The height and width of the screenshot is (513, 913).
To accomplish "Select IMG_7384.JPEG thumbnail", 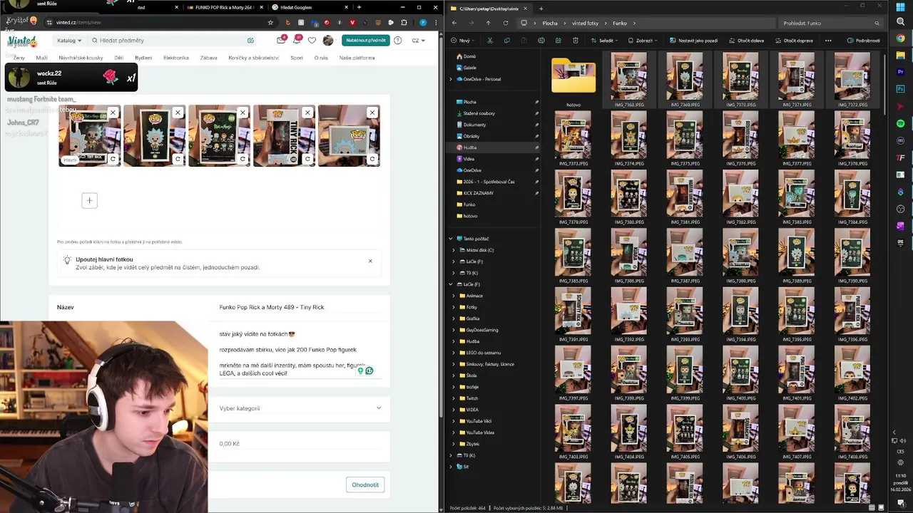I will (x=852, y=198).
